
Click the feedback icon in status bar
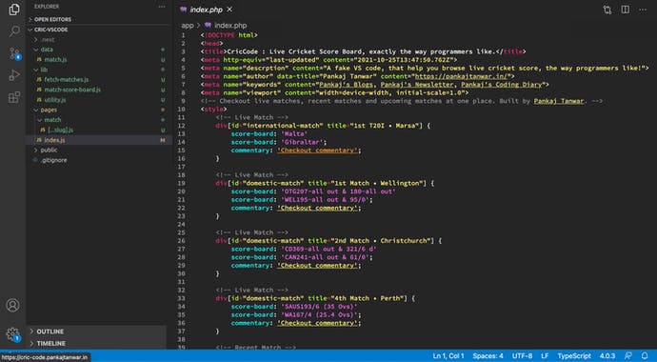point(628,355)
